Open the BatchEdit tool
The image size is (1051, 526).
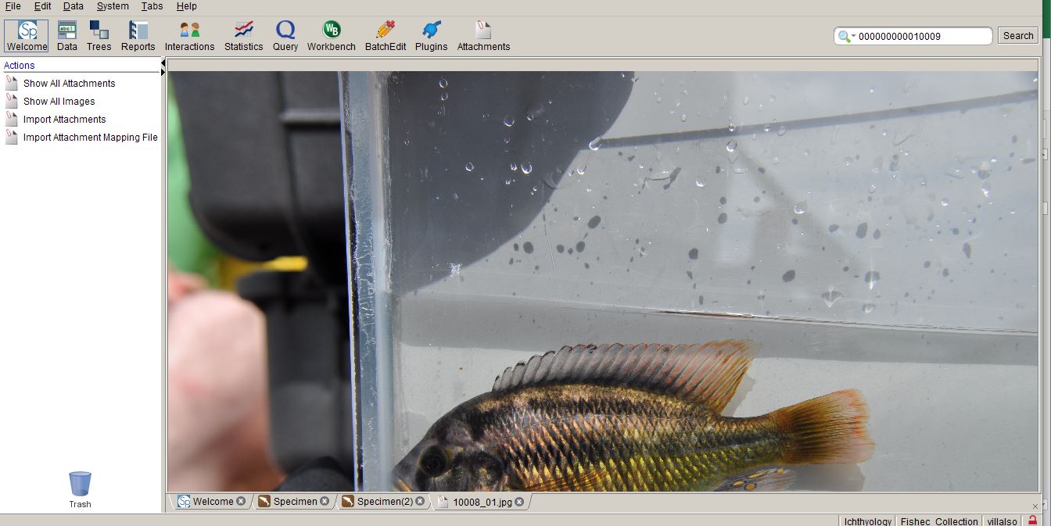[386, 36]
